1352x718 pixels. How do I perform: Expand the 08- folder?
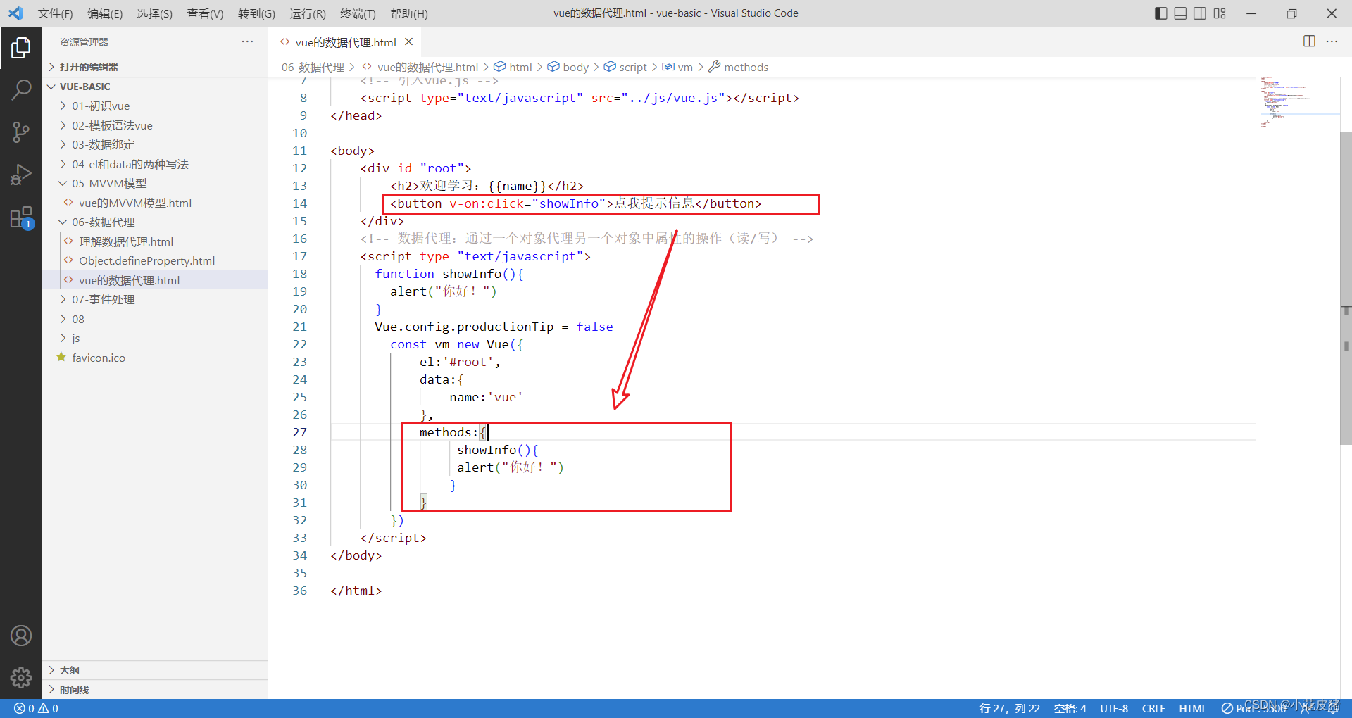[x=155, y=319]
